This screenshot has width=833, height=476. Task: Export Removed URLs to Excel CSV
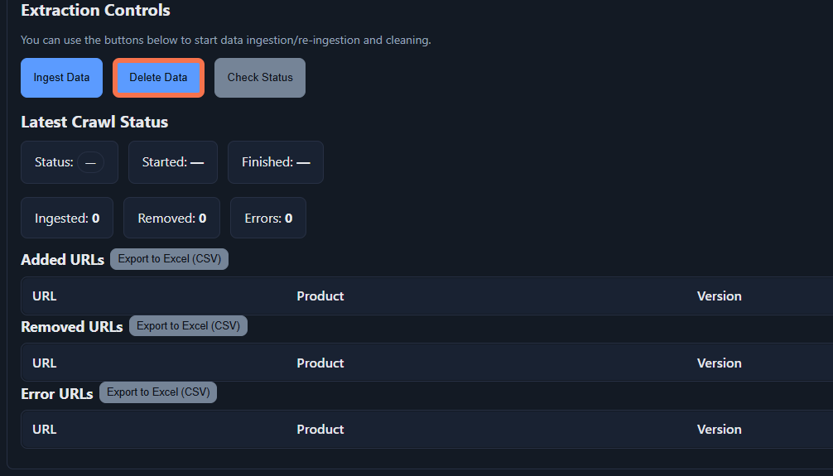click(188, 326)
